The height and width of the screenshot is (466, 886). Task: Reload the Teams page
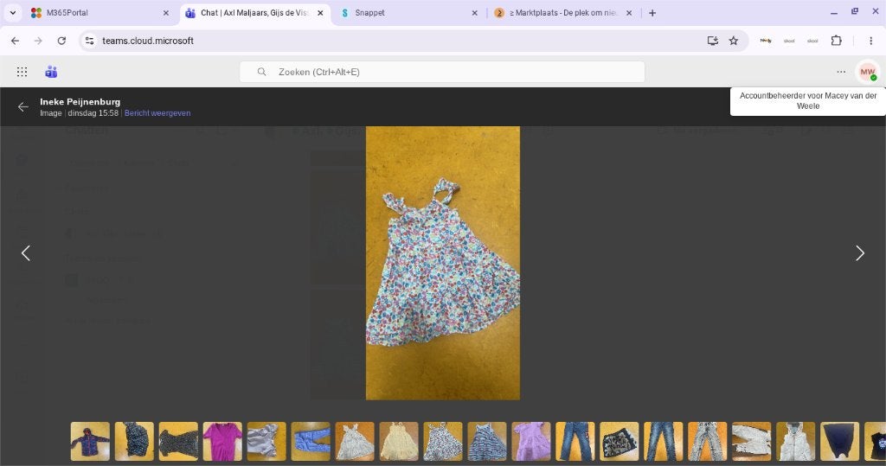click(x=61, y=41)
